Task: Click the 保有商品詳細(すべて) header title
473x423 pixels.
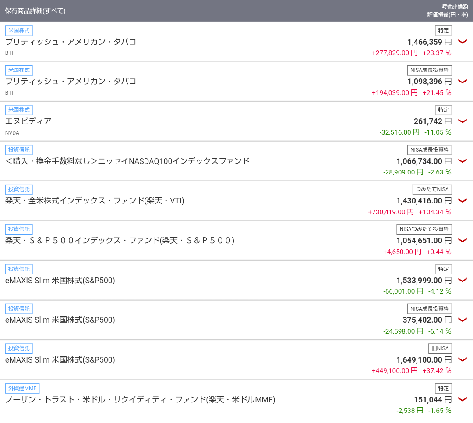Action: click(35, 11)
